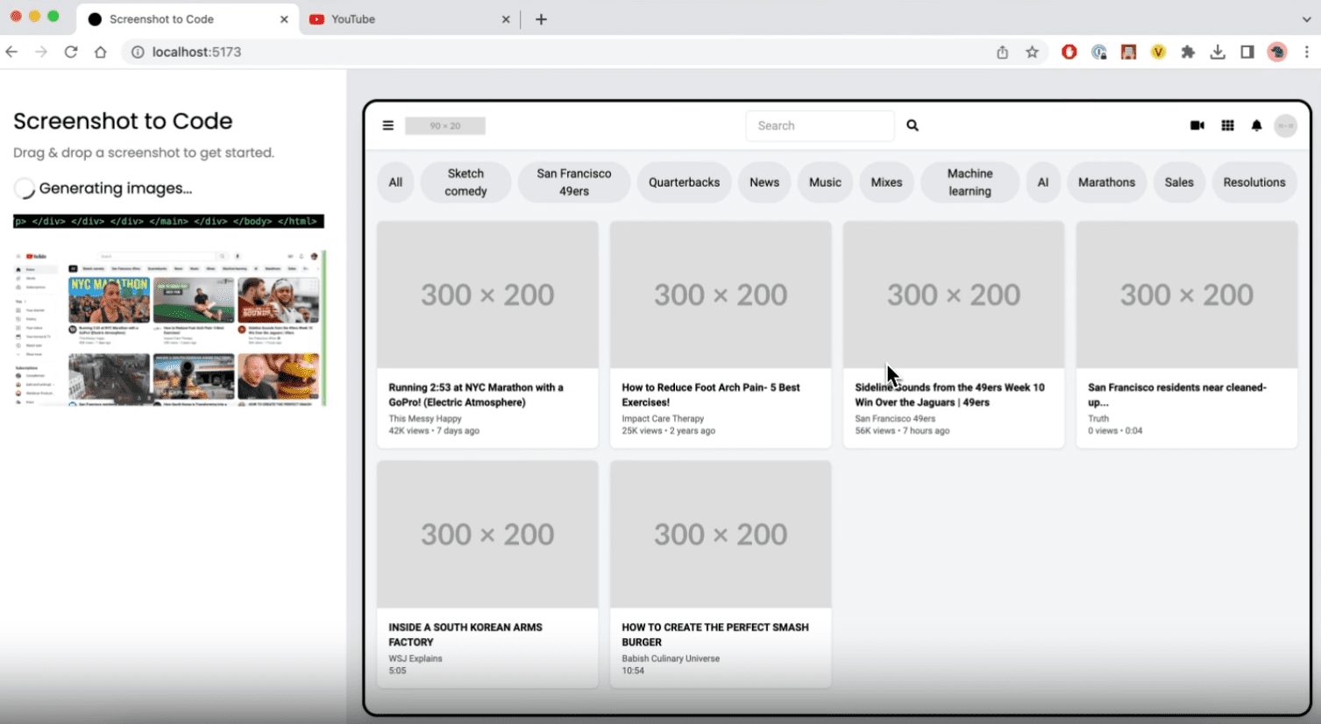Click the browser forward arrow
The width and height of the screenshot is (1321, 724).
click(41, 52)
